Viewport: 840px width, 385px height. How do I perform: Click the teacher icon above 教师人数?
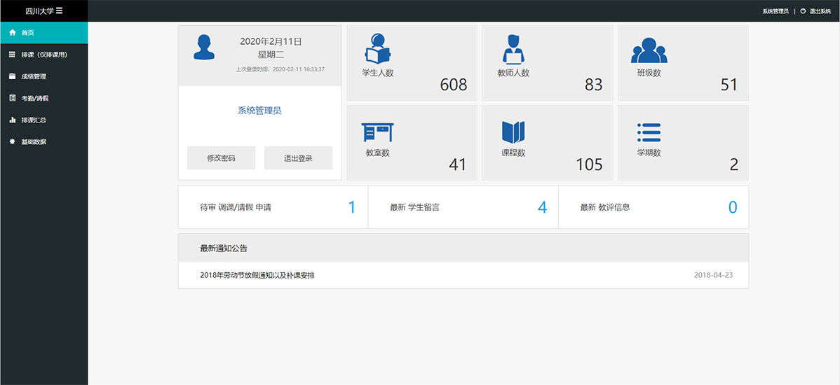(x=513, y=49)
